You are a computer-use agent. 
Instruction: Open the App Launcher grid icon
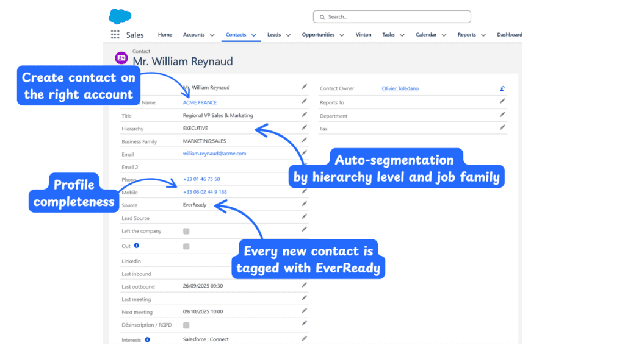[x=115, y=35]
